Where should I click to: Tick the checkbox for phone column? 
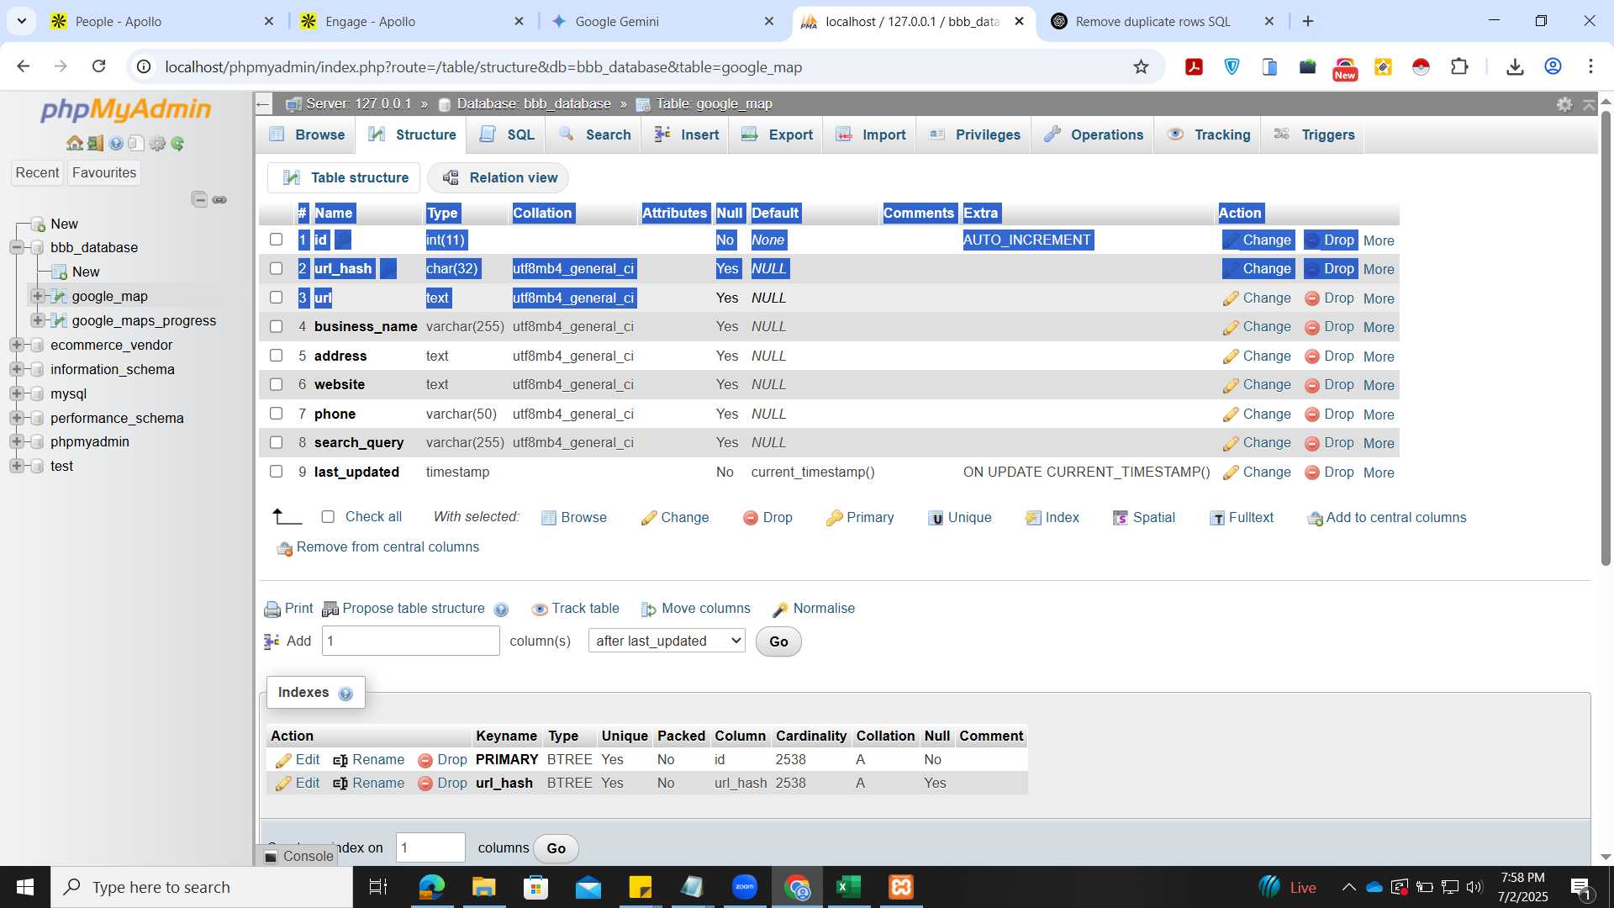[x=276, y=414]
